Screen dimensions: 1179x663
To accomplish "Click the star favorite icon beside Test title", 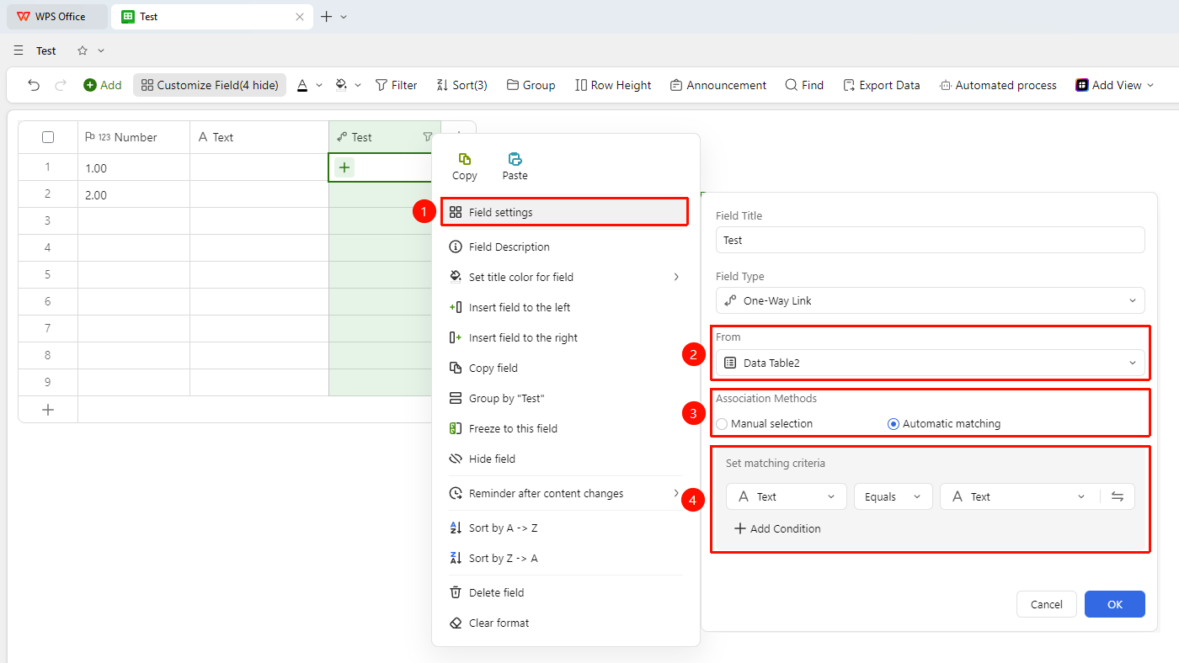I will point(83,50).
